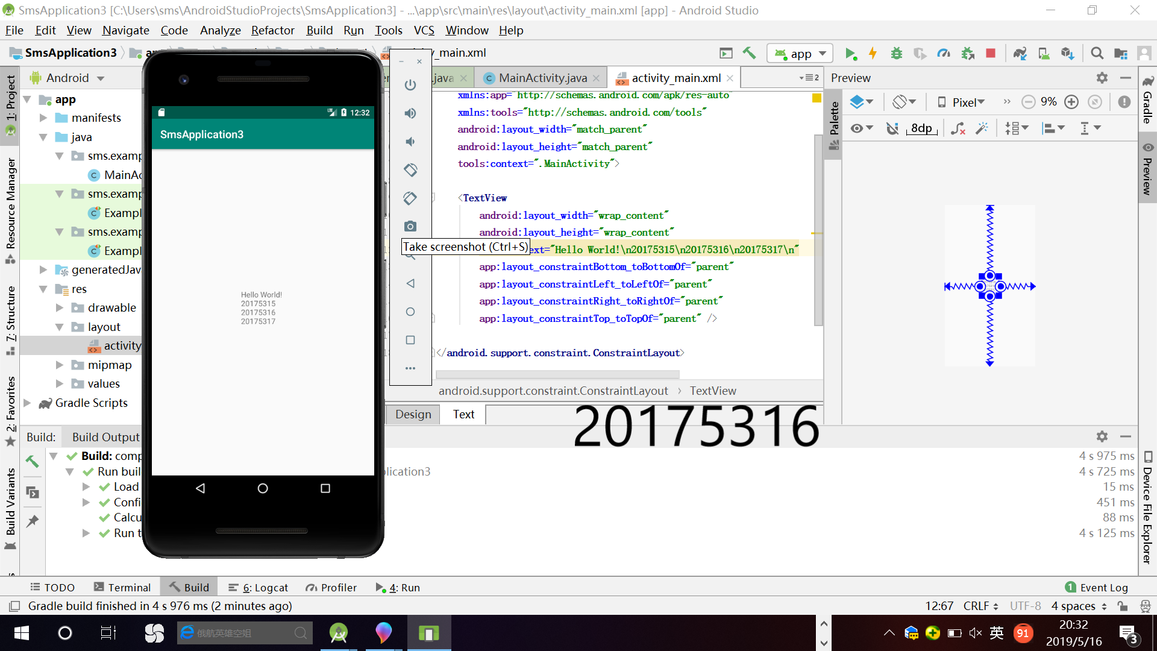This screenshot has width=1157, height=651.
Task: Click the Apply Changes lightning icon
Action: click(873, 54)
